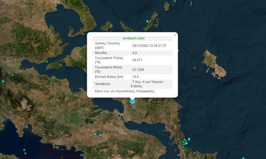Click the cyan marker at bottom-right map edge
The image size is (266, 159).
[243, 158]
